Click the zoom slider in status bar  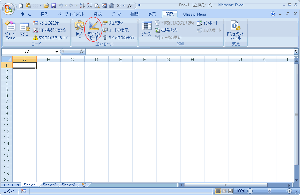tap(269, 191)
